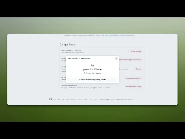
Task: Open the Status footer link
Action: (86, 99)
